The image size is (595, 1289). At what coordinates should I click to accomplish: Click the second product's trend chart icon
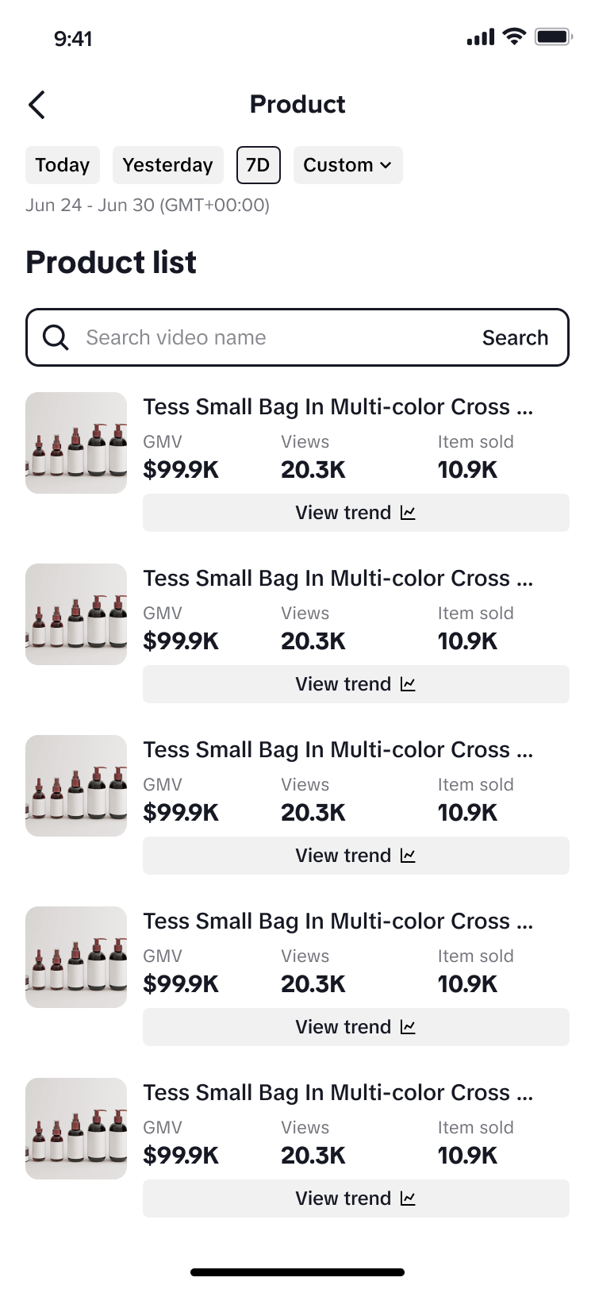click(x=408, y=684)
